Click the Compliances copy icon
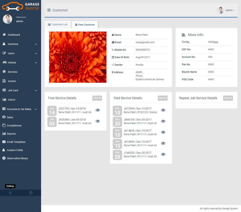Image resolution: width=241 pixels, height=212 pixels. 4,125
